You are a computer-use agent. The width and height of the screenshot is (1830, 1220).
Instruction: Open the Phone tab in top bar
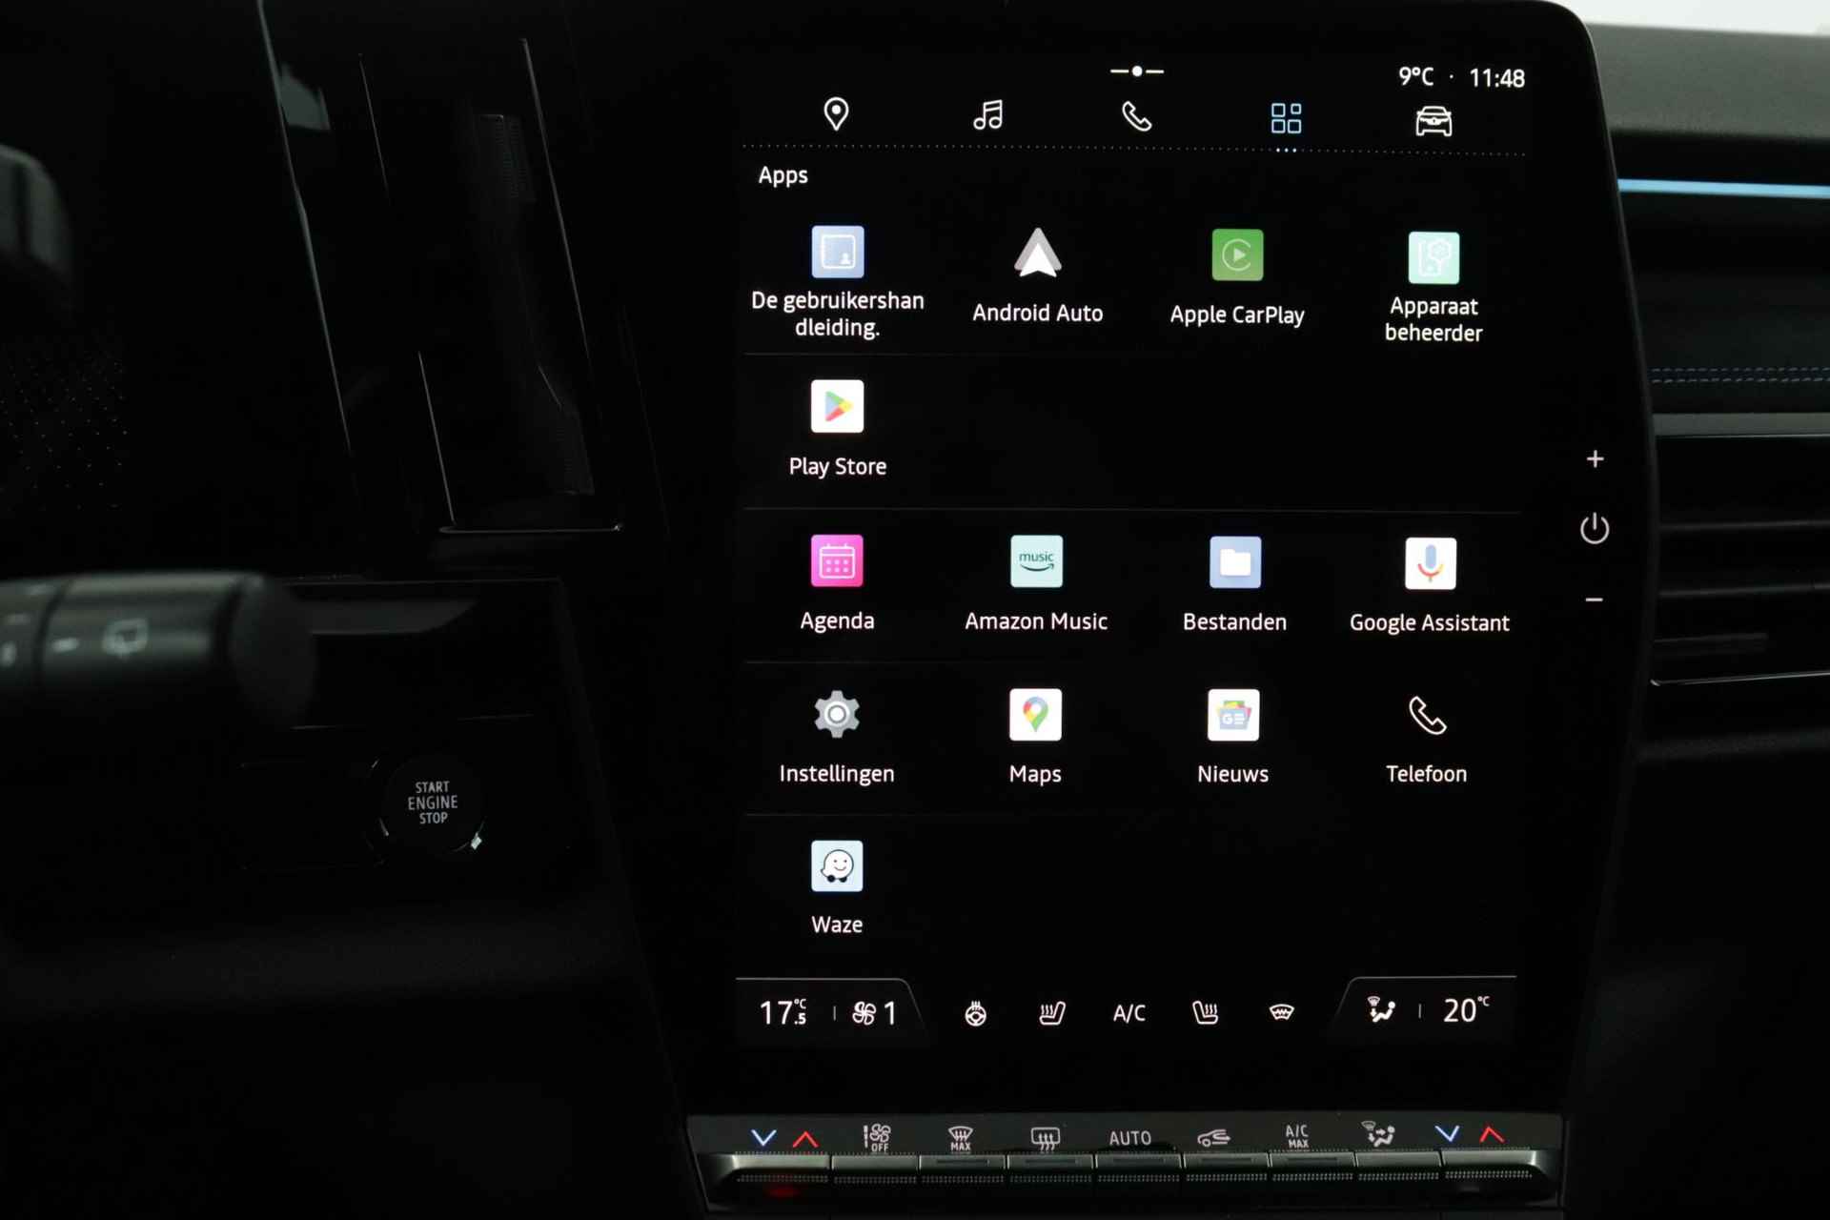tap(1136, 117)
